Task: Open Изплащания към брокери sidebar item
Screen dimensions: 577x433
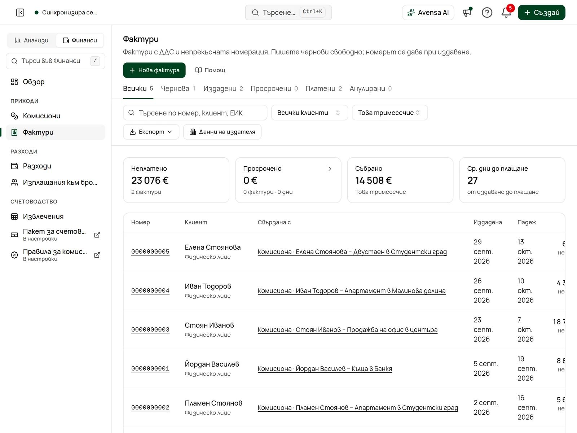Action: (x=56, y=183)
